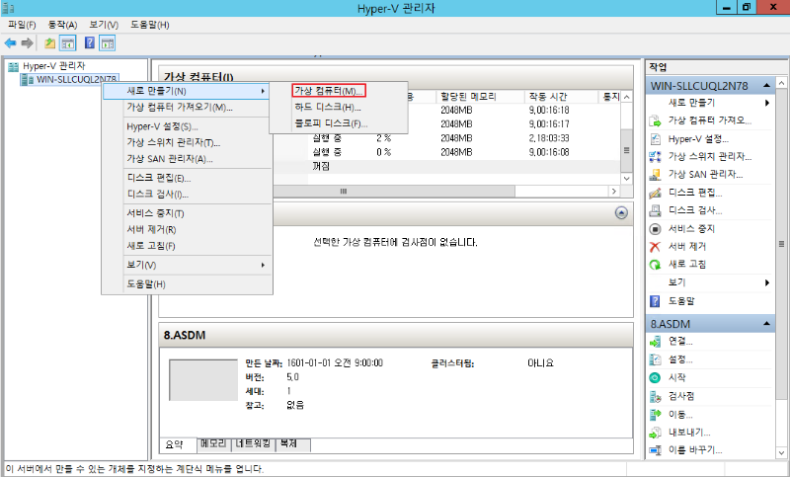Click the export icon under 8.ASDM
The height and width of the screenshot is (477, 790).
[x=655, y=433]
